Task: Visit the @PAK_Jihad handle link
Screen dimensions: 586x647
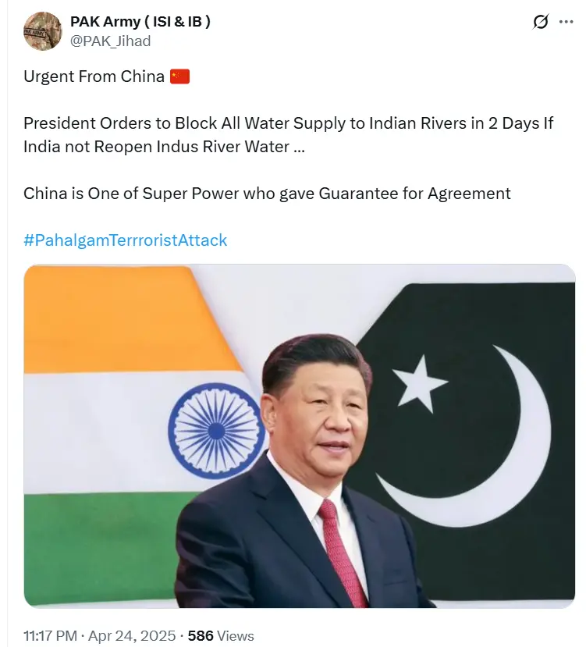Action: point(111,41)
